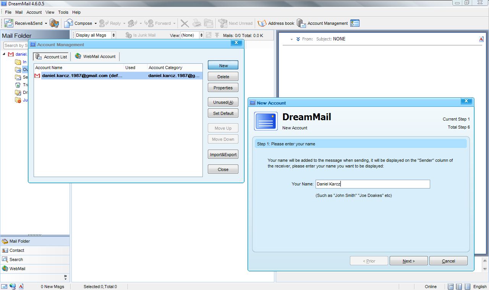The height and width of the screenshot is (290, 489).
Task: Click the Set Default button
Action: (x=223, y=113)
